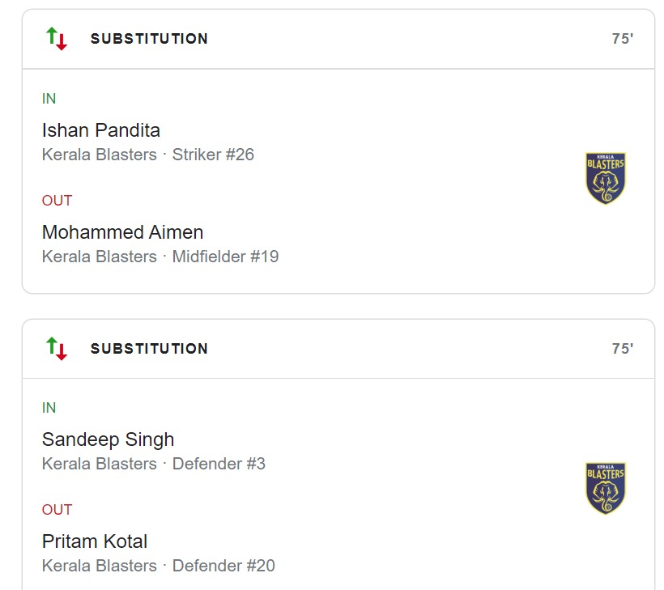The image size is (664, 590).
Task: Click the 75' timestamp on Ishan Pandita's card
Action: point(622,39)
